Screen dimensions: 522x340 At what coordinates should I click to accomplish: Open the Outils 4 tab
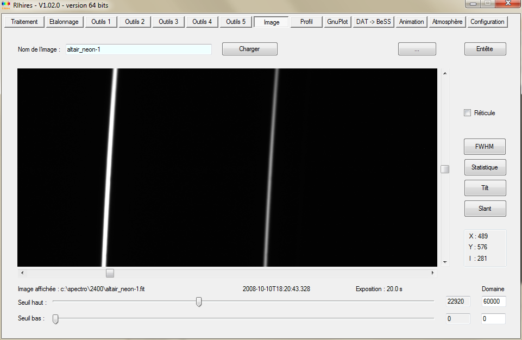(x=202, y=22)
